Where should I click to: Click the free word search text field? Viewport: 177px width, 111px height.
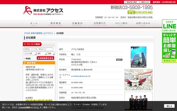38,49
